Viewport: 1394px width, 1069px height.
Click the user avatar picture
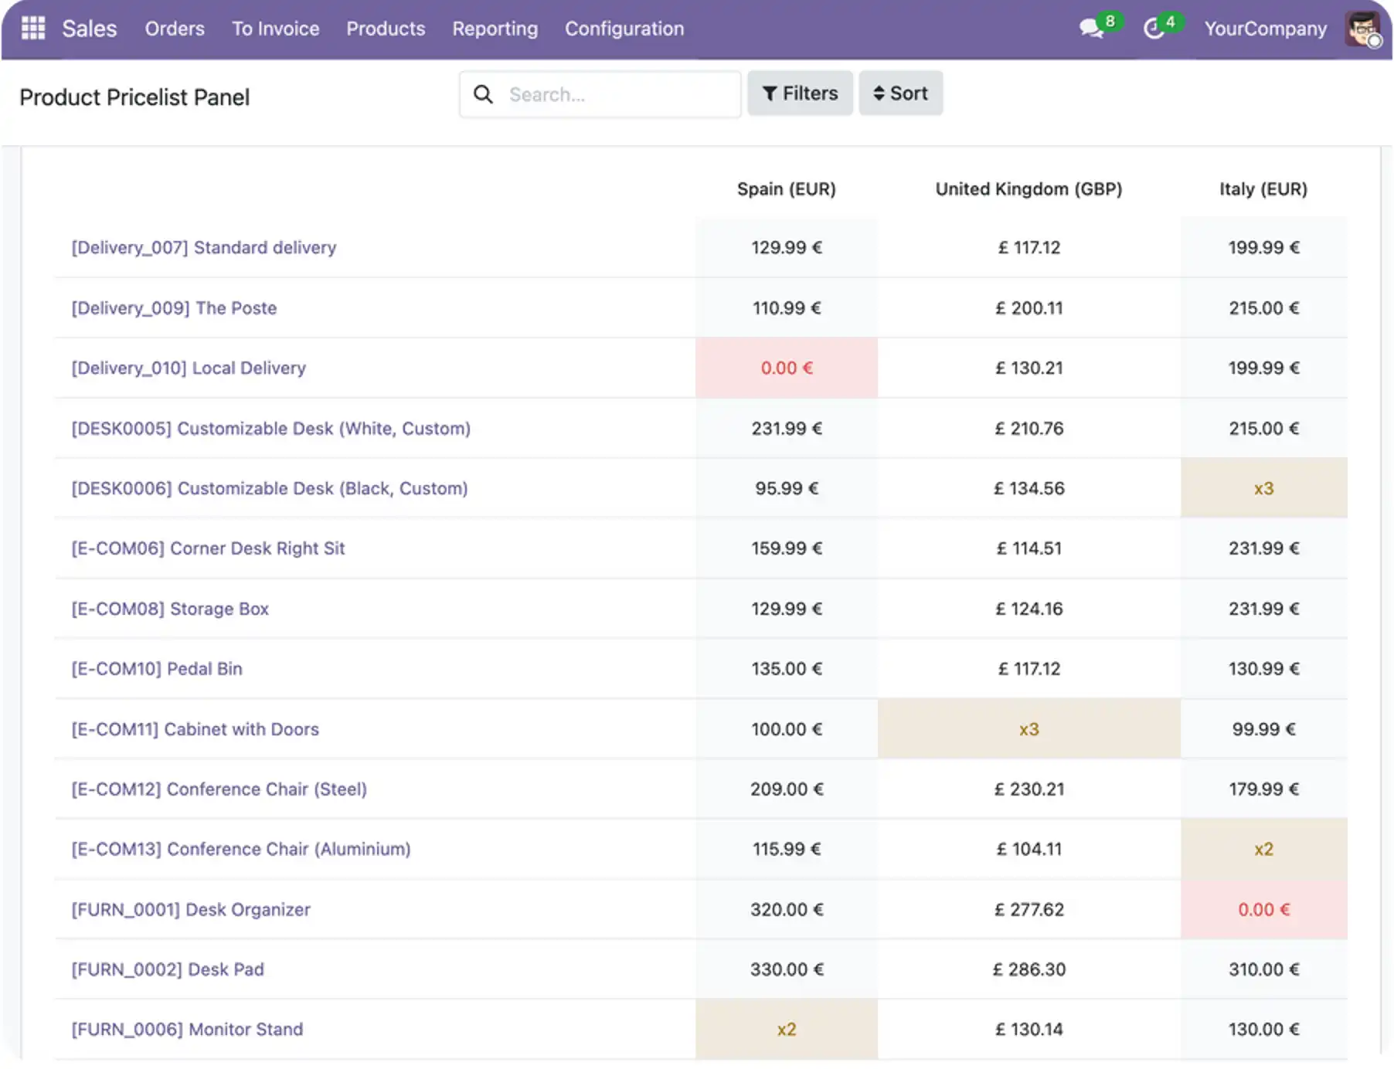tap(1362, 29)
